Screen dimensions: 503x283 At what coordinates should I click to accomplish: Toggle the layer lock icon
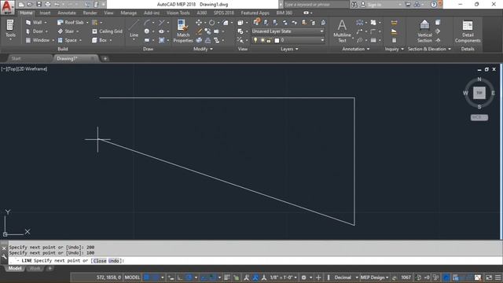click(269, 40)
